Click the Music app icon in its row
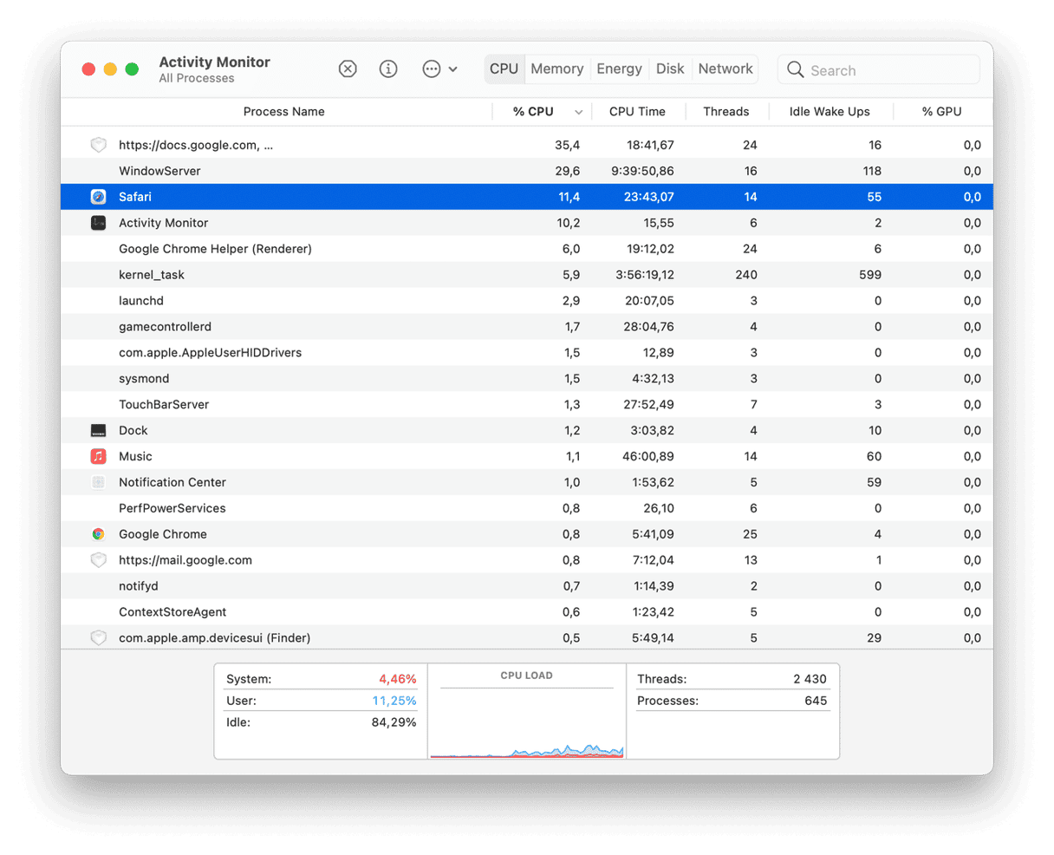The height and width of the screenshot is (855, 1054). [98, 456]
